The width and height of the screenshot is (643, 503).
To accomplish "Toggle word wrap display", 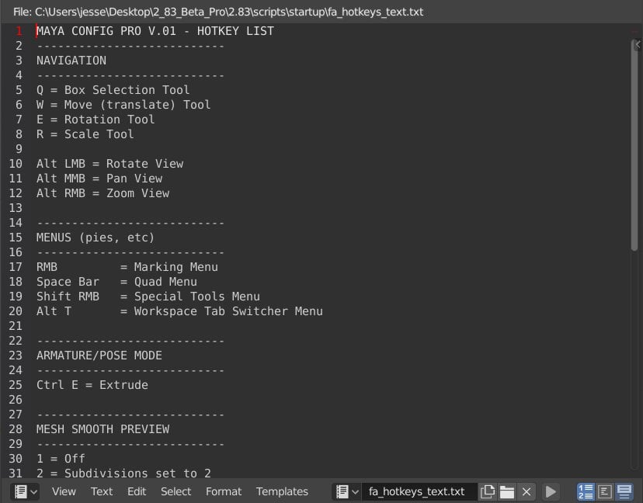I will point(605,491).
